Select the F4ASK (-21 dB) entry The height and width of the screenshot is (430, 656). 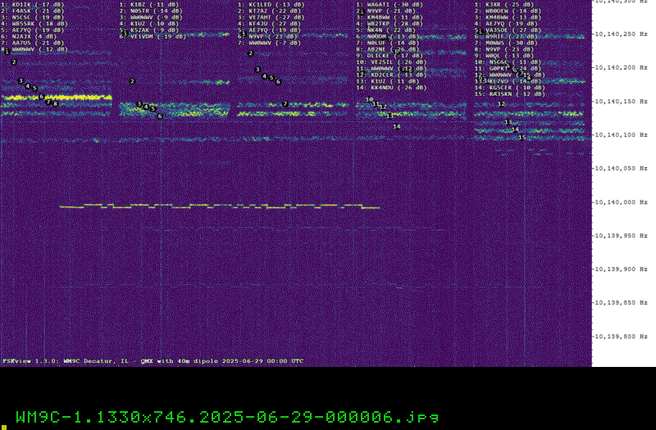(33, 11)
